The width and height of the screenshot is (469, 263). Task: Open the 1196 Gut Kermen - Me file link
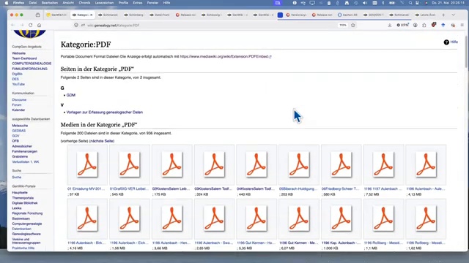coord(298,243)
